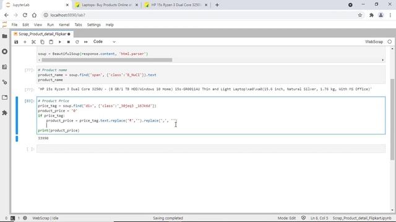The height and width of the screenshot is (222, 396).
Task: Click the horizontal scrollbar in the first code cell
Action: (107, 60)
